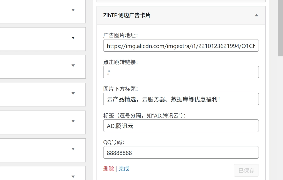The image size is (283, 180).
Task: Expand the third widget on the left side
Action: click(x=73, y=66)
